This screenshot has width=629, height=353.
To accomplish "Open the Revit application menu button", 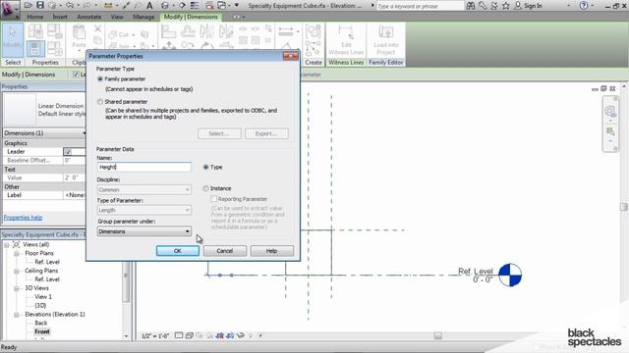I will tap(10, 10).
